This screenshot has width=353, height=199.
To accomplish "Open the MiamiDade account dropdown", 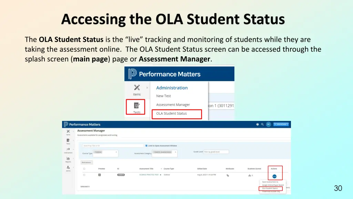I will (x=281, y=124).
